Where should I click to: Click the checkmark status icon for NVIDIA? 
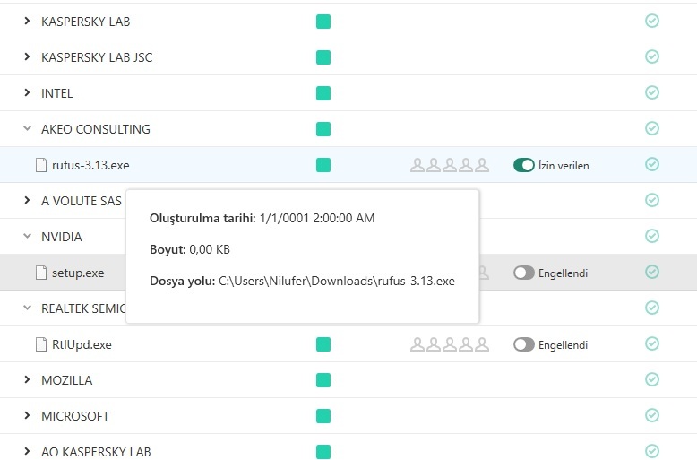pyautogui.click(x=652, y=236)
